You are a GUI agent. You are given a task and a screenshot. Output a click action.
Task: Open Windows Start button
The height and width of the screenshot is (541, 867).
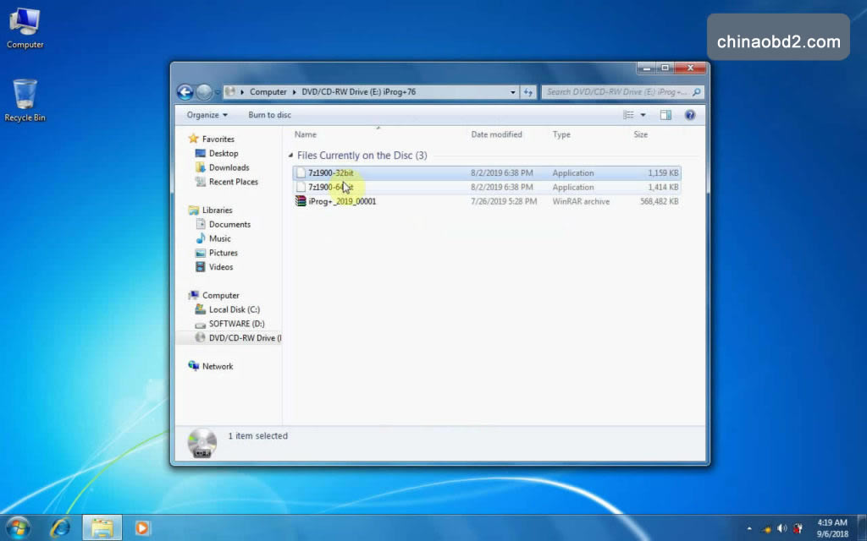(18, 527)
